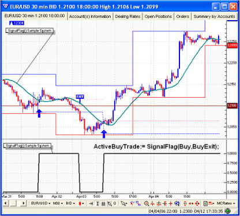The image size is (240, 216).
Task: Click the status bar clock 04/12 17:33:35
Action: click(208, 211)
